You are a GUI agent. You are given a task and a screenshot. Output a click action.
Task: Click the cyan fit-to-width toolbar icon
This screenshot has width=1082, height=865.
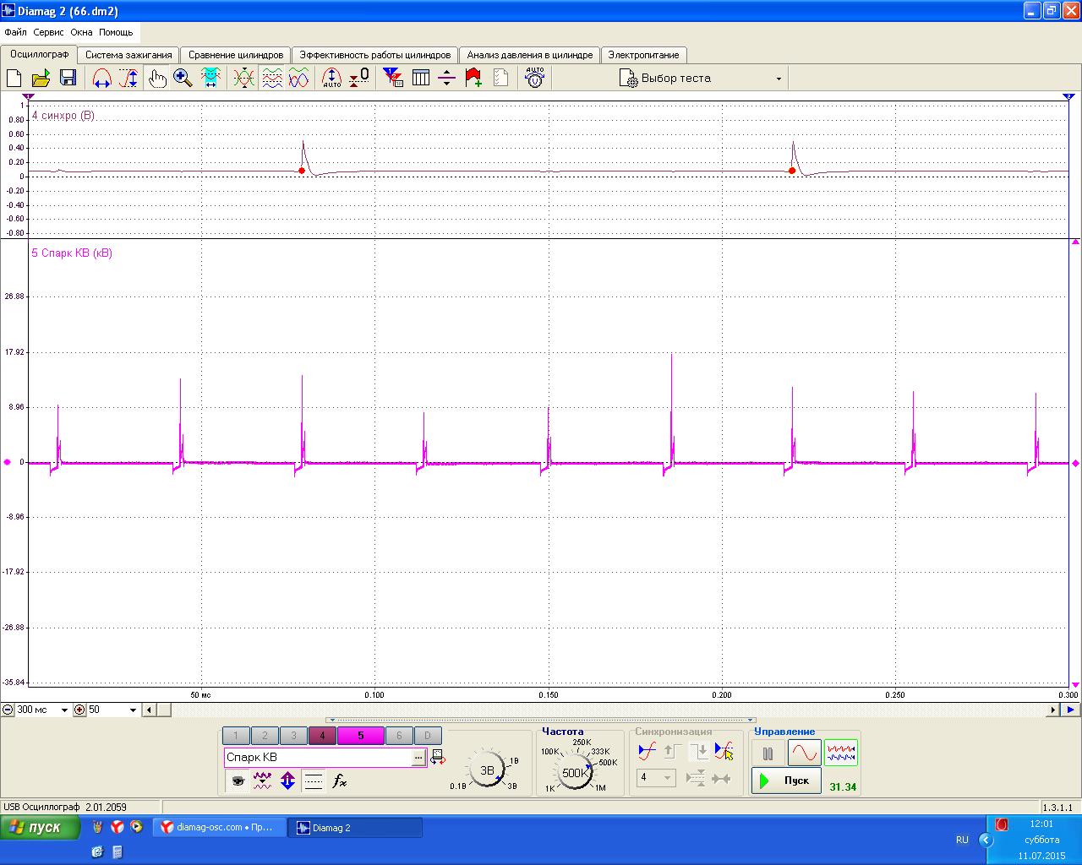(x=210, y=79)
